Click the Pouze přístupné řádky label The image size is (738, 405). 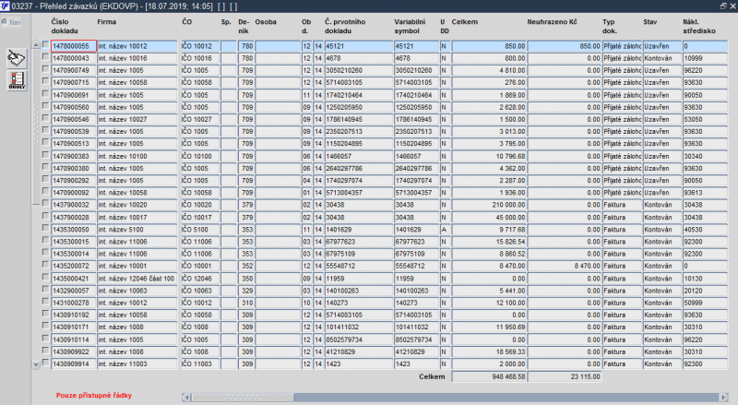pos(94,396)
